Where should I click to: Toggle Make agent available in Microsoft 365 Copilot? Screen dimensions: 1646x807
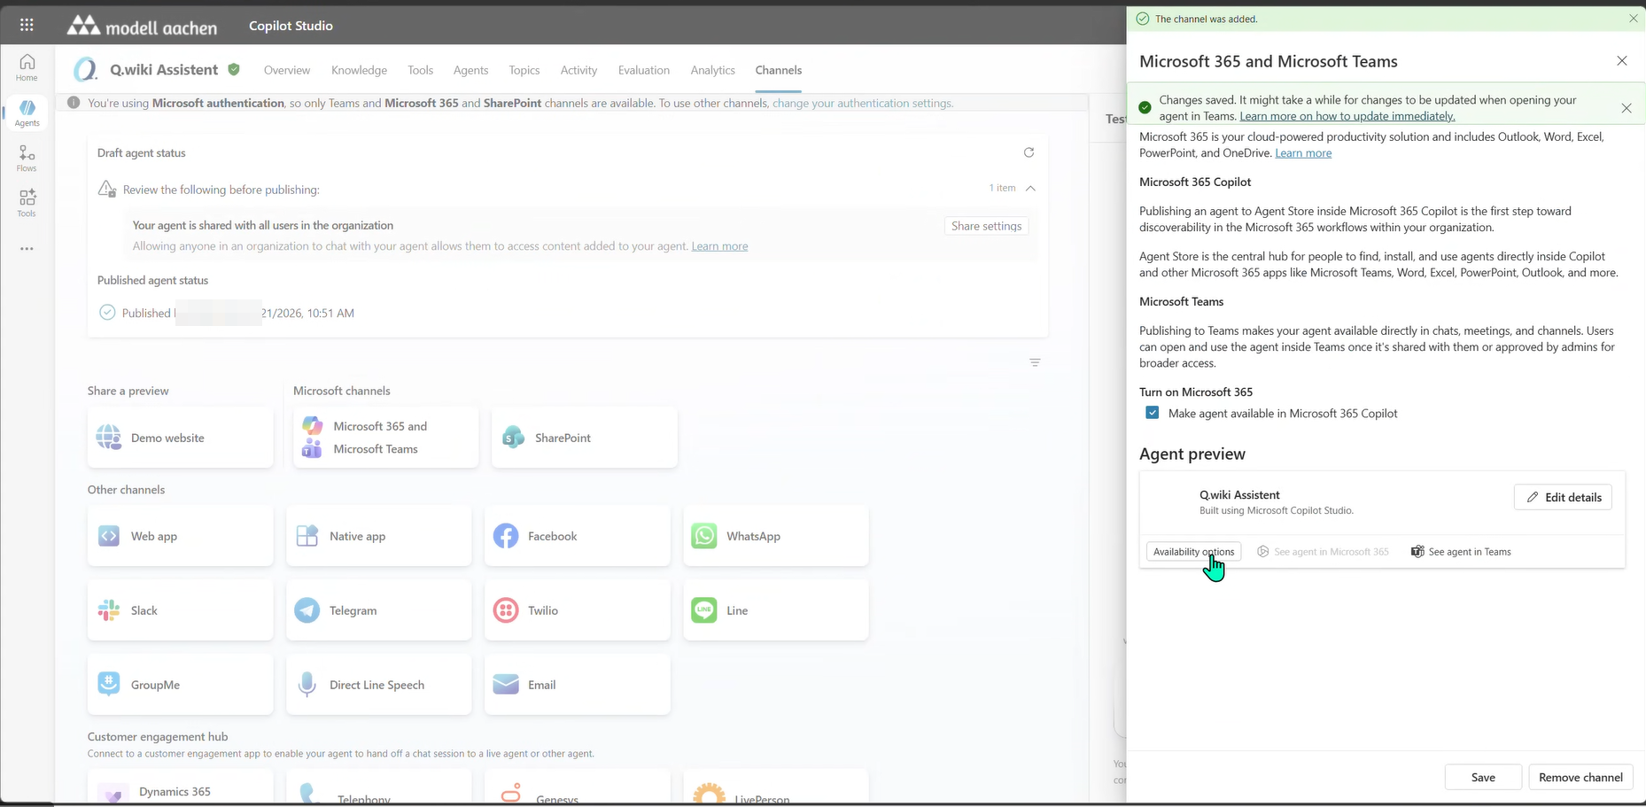click(1152, 413)
